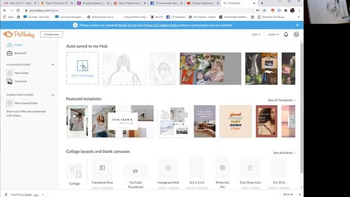Dismiss the terms of use banner
This screenshot has width=350, height=197.
(x=297, y=25)
